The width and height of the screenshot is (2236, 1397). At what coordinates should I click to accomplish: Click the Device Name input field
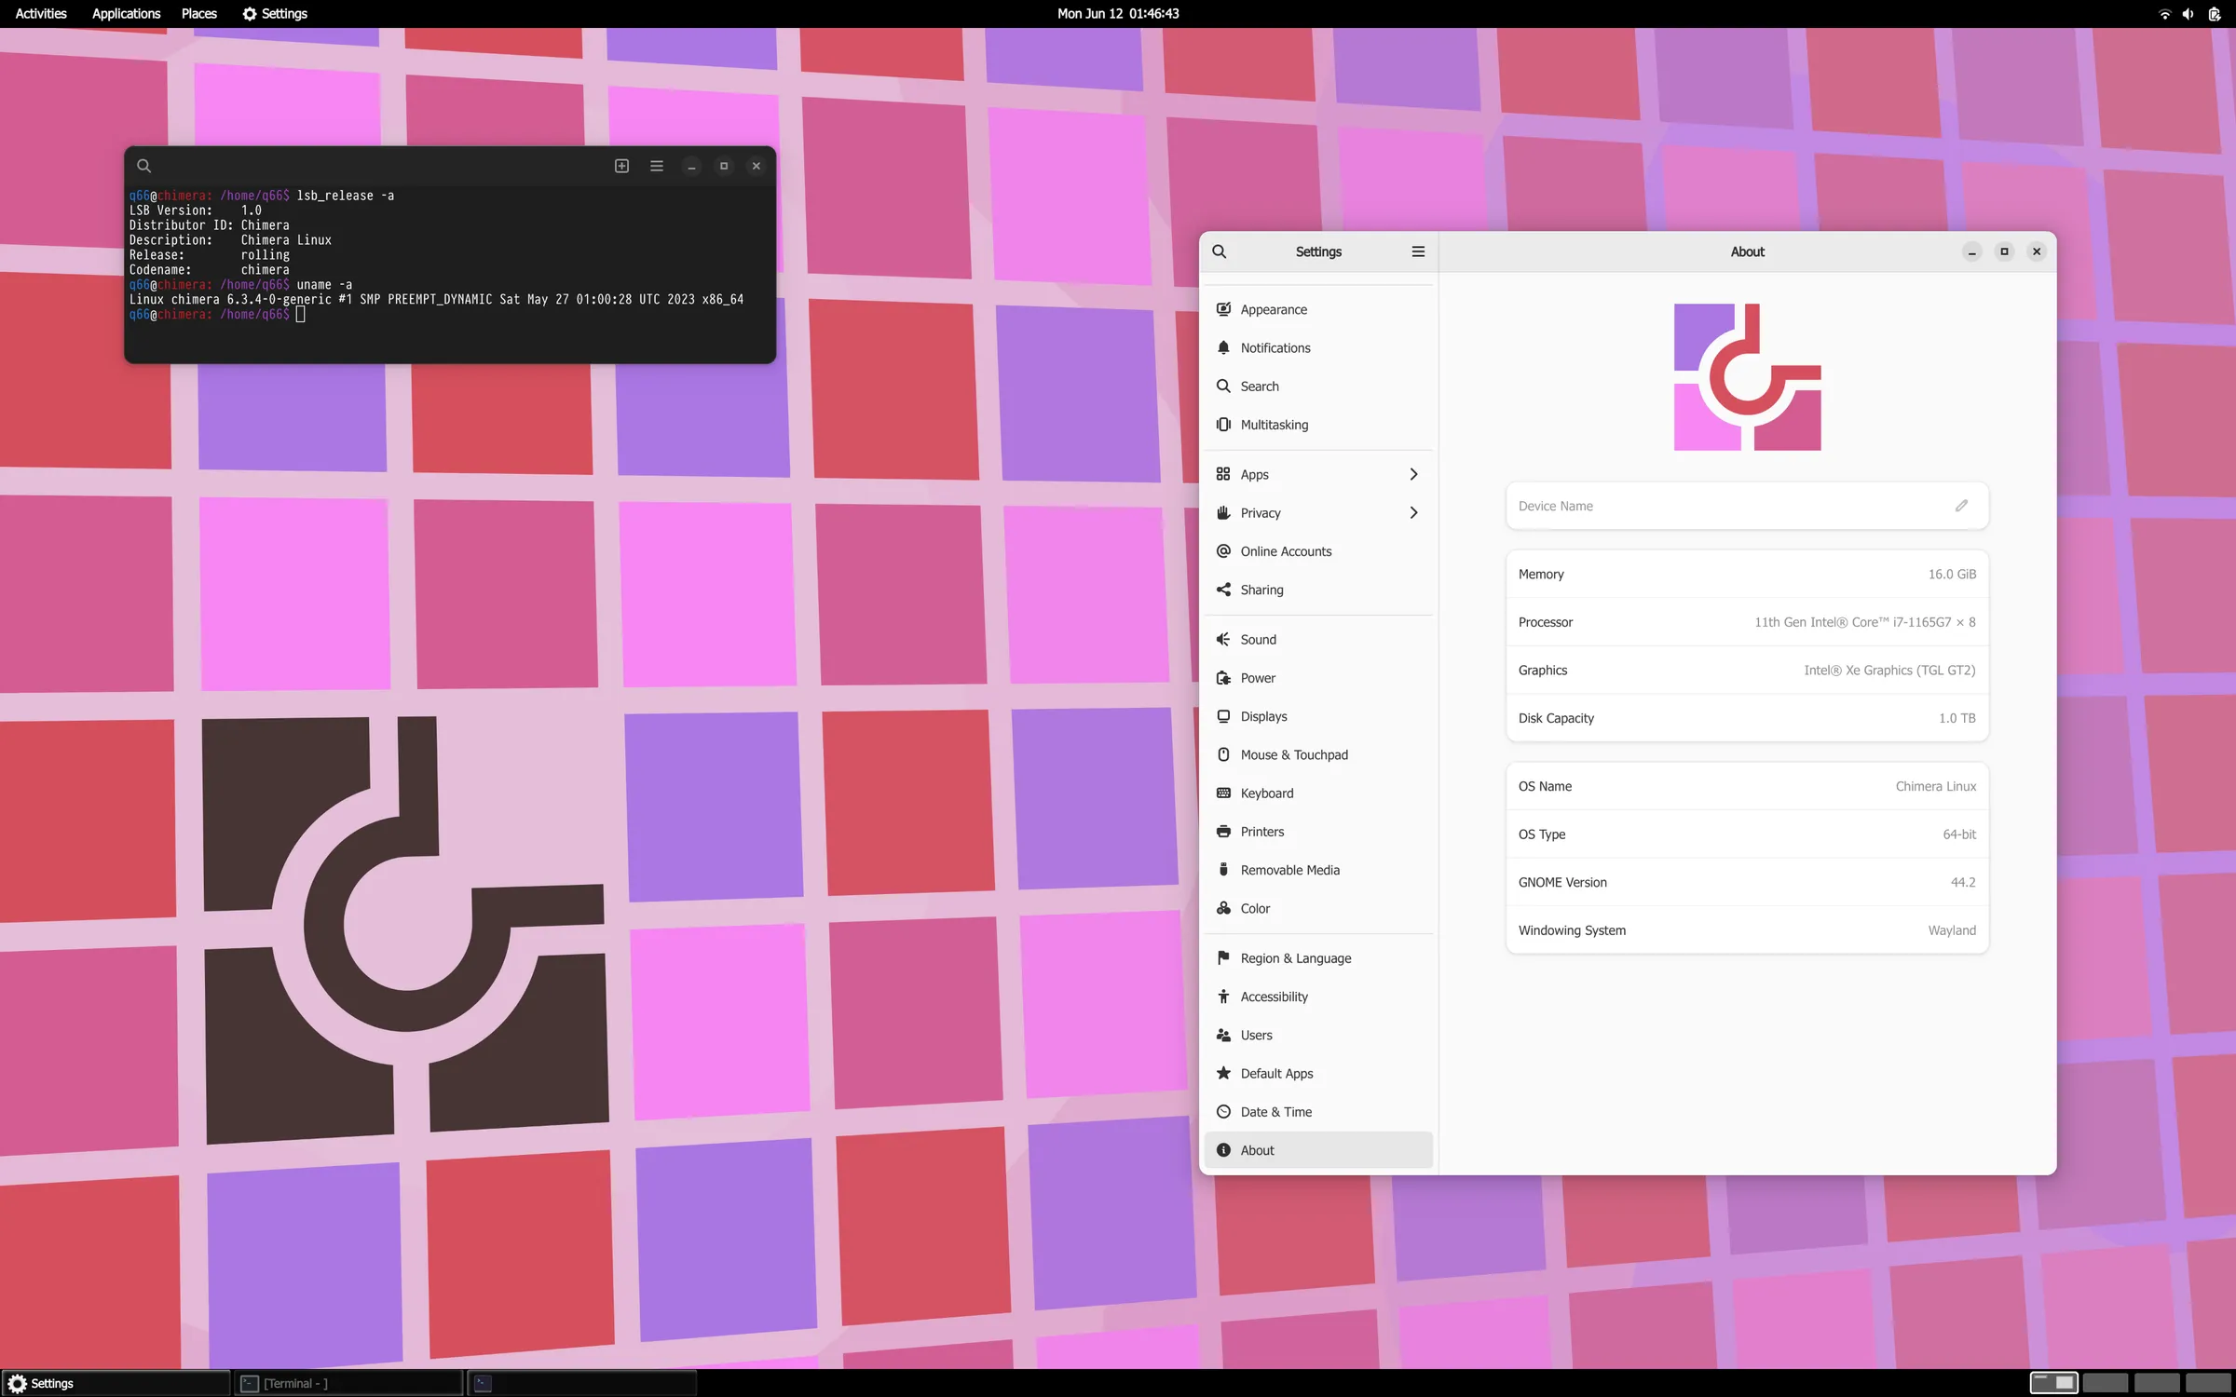1724,505
